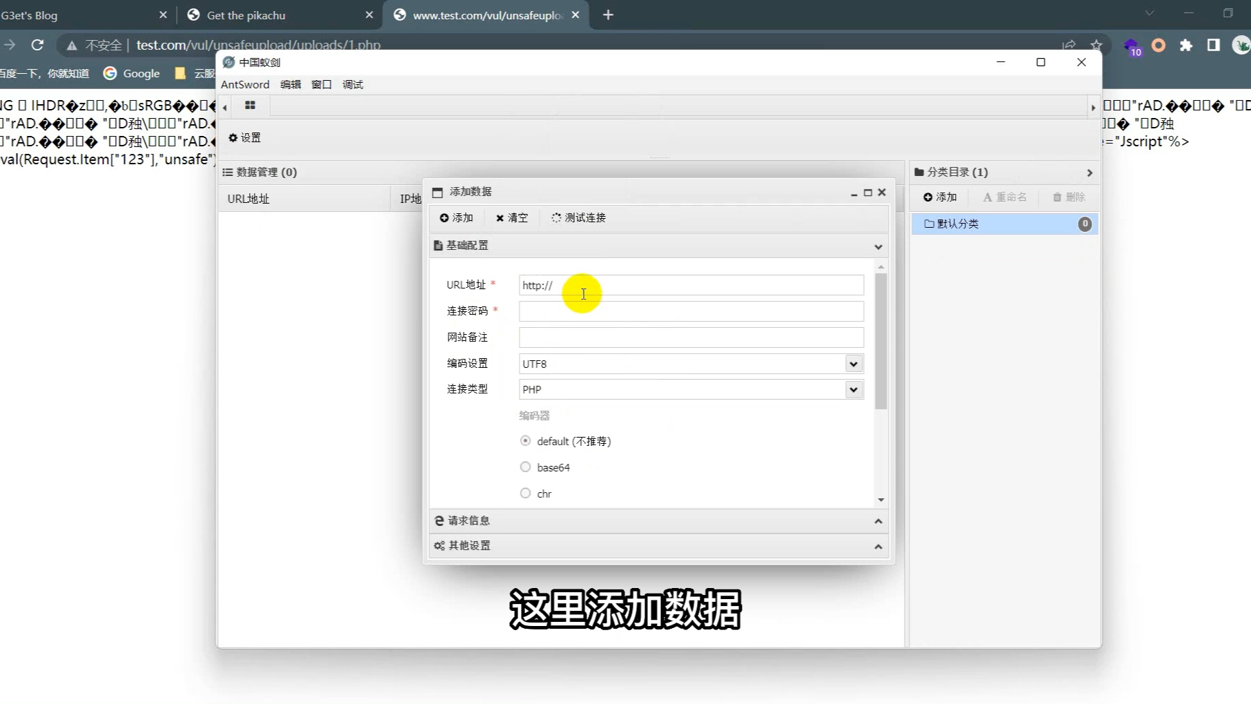Viewport: 1251px width, 704px height.
Task: Click the dialog scrollbar up arrow
Action: [881, 266]
